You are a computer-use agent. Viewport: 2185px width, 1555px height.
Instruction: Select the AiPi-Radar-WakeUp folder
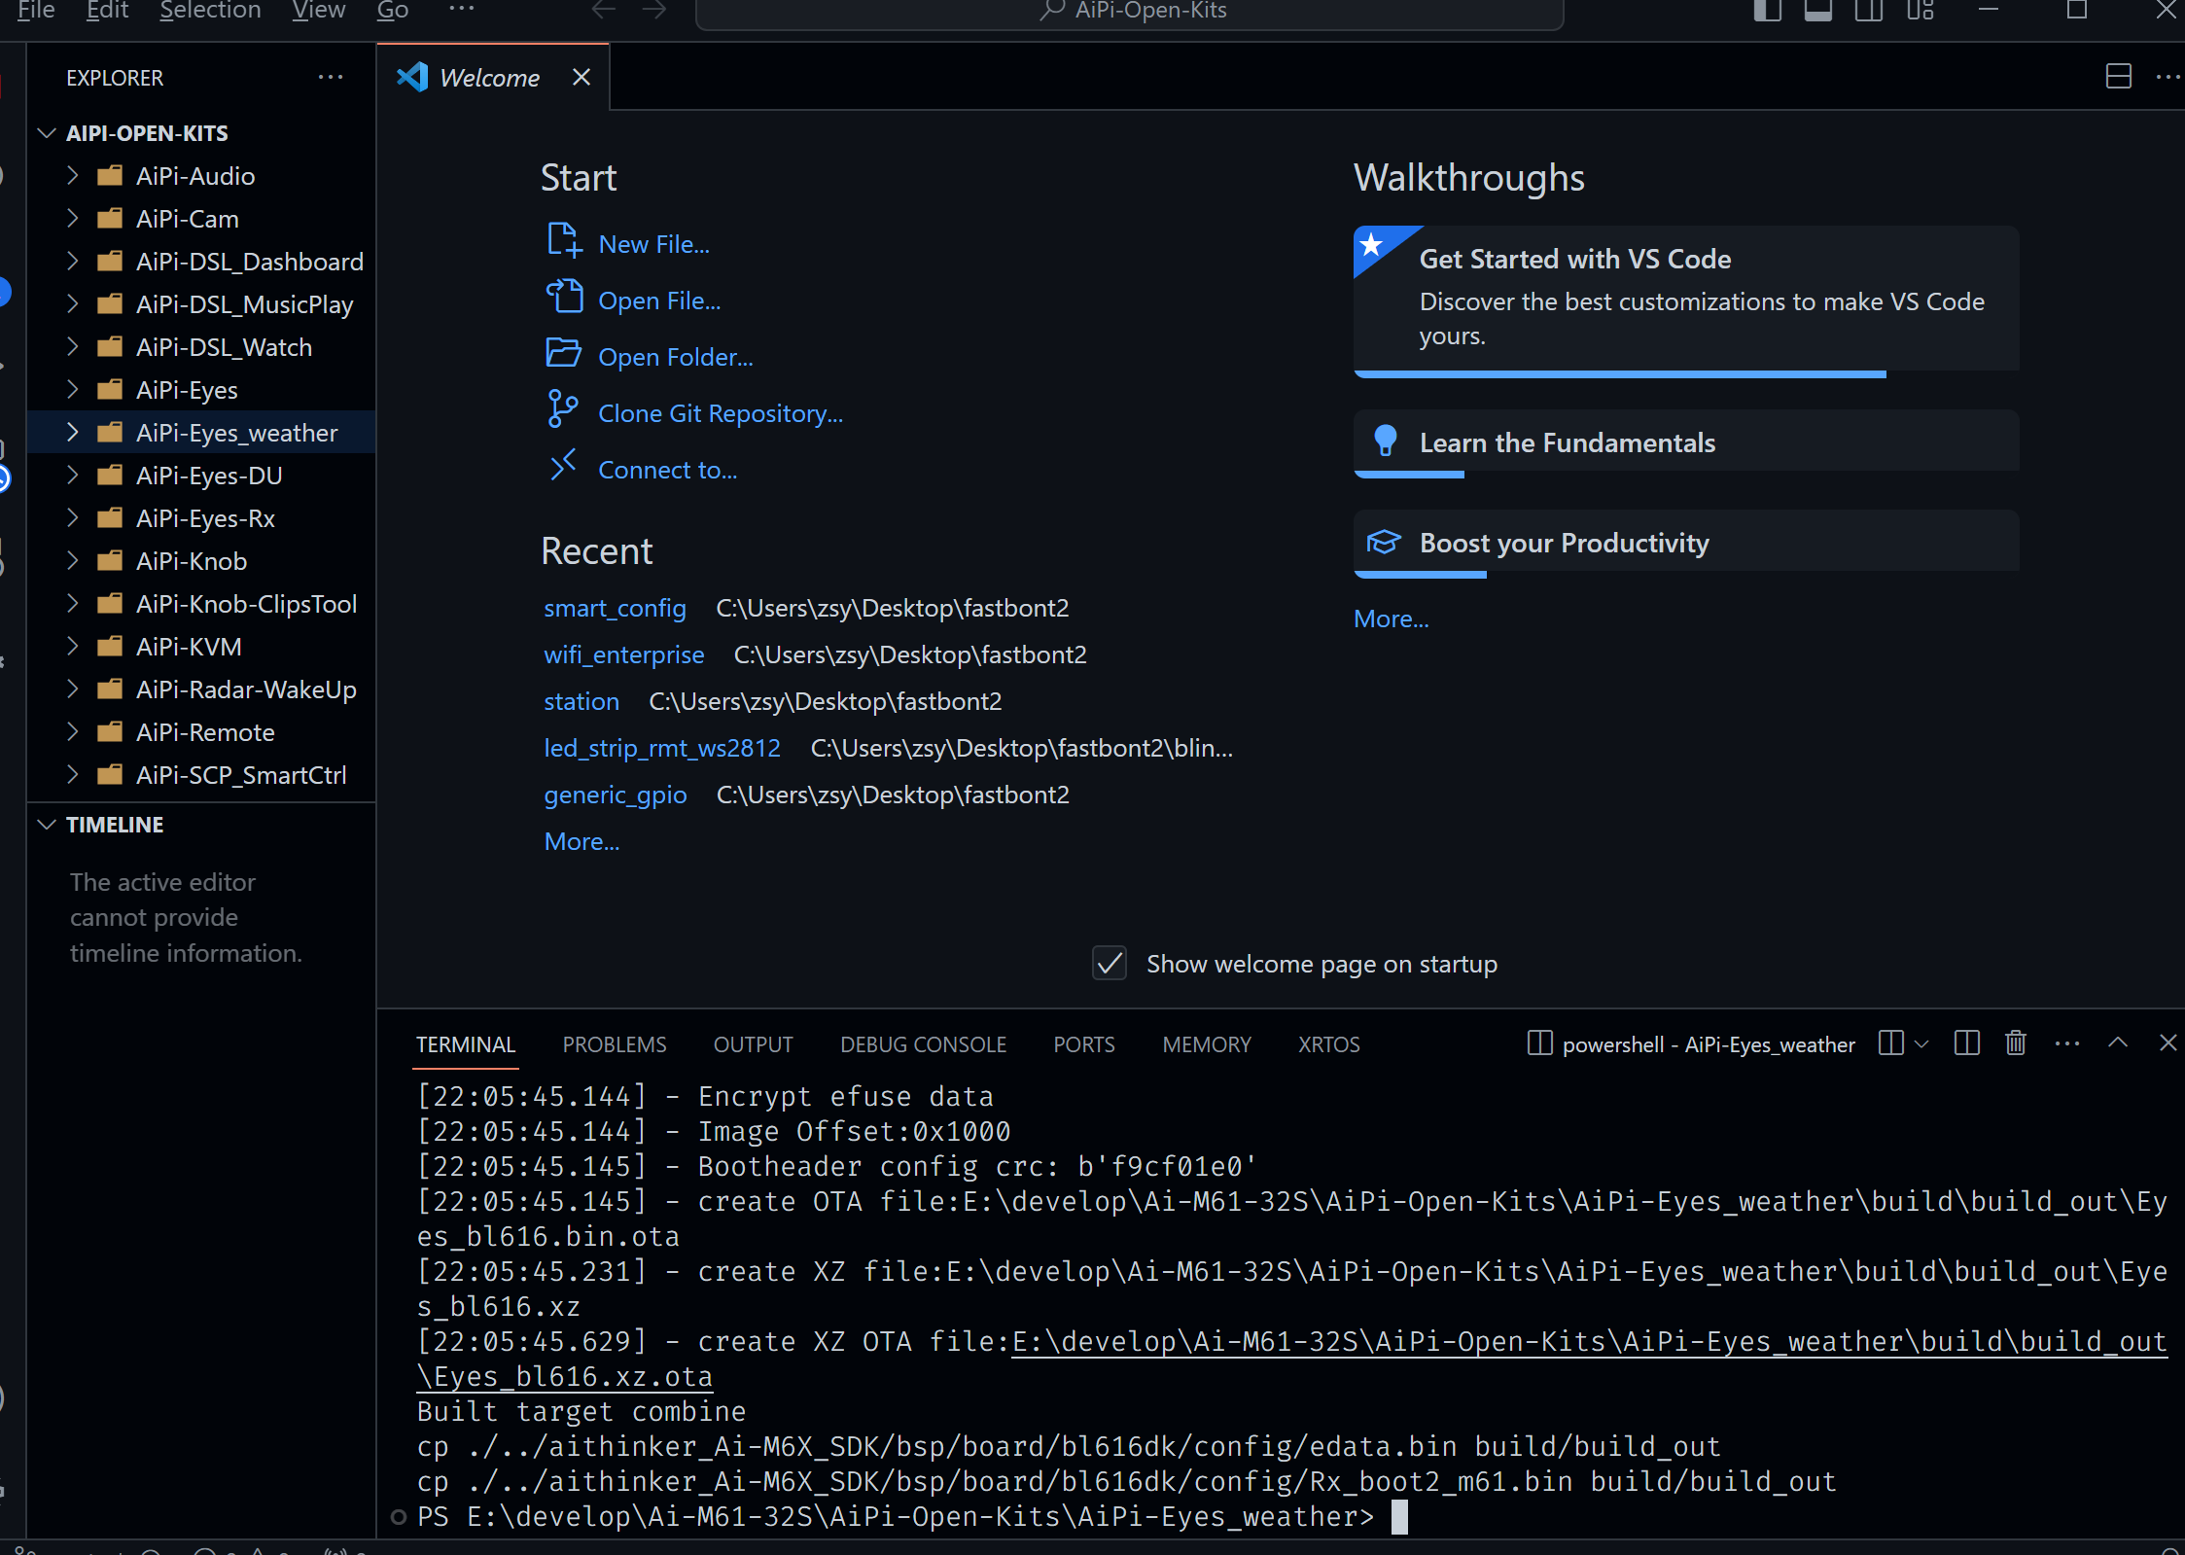[201, 689]
